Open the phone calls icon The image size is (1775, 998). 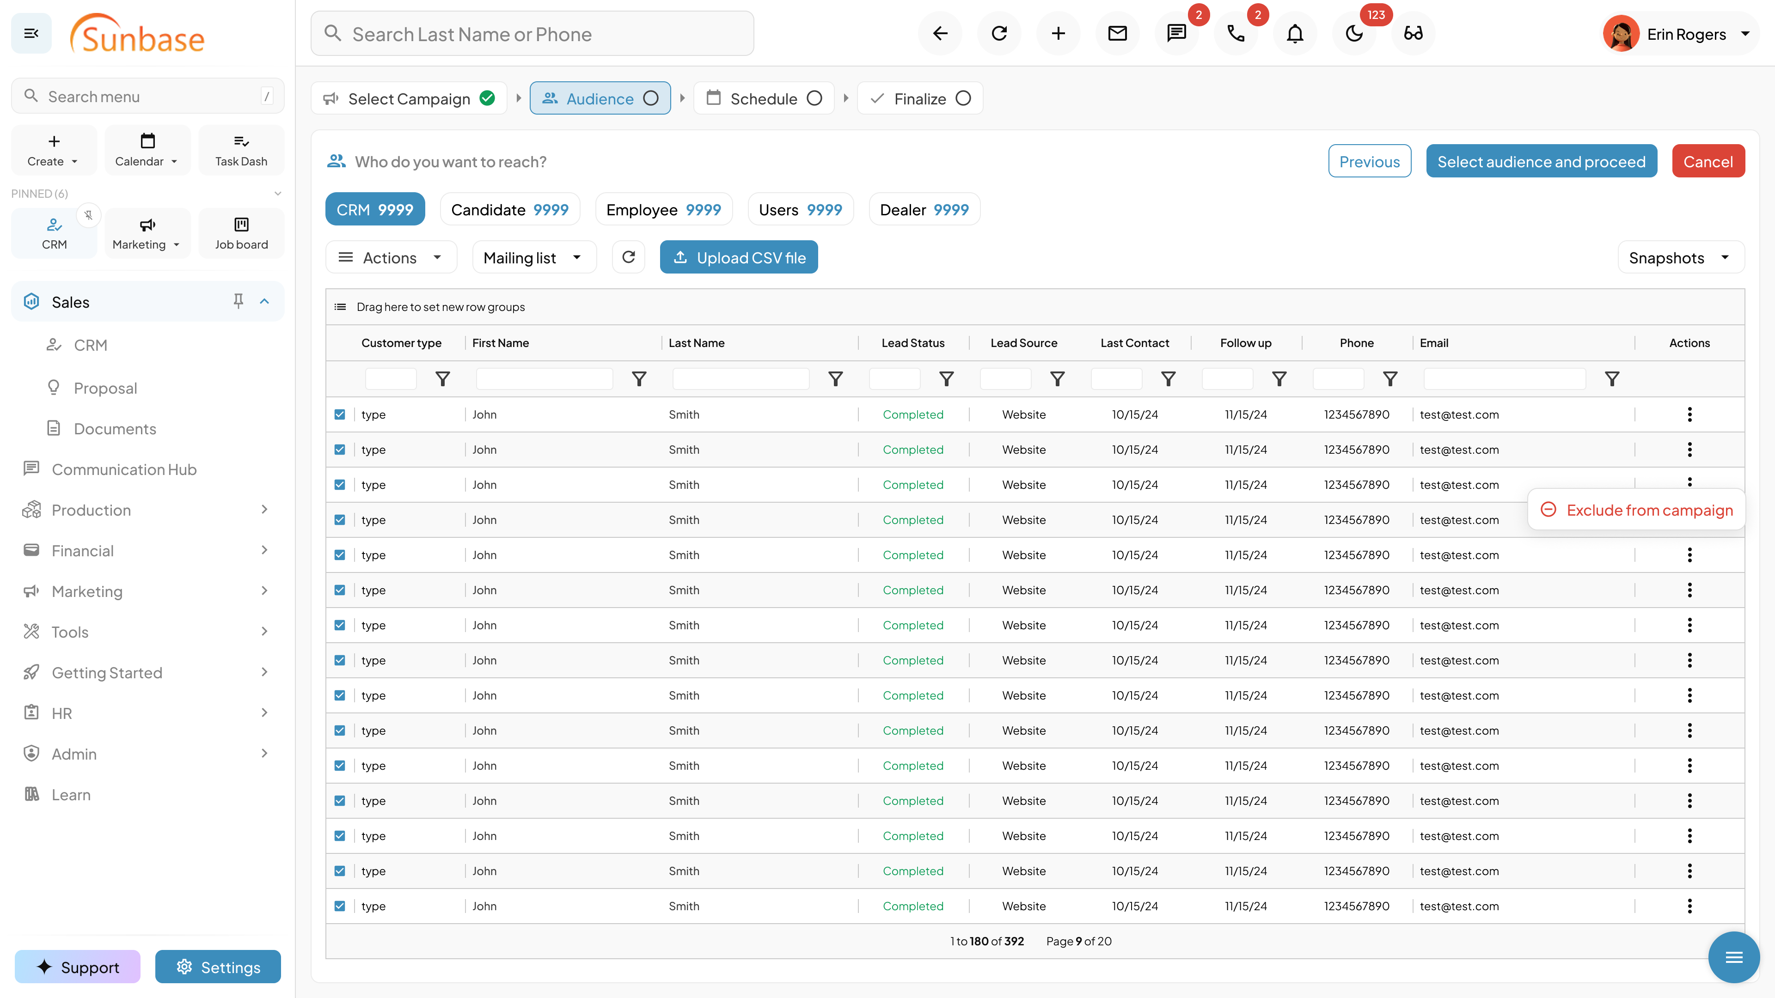click(x=1236, y=33)
